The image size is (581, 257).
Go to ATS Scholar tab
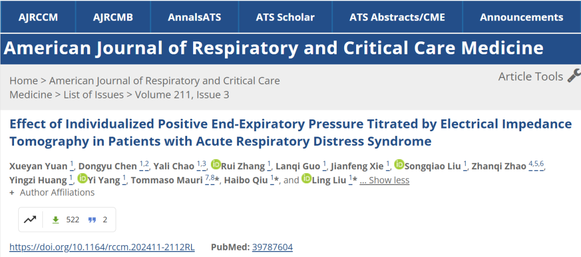pyautogui.click(x=285, y=17)
